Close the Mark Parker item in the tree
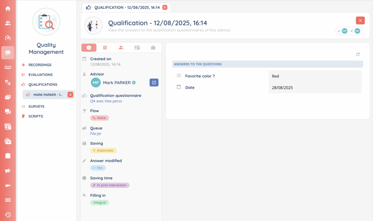 [70, 95]
